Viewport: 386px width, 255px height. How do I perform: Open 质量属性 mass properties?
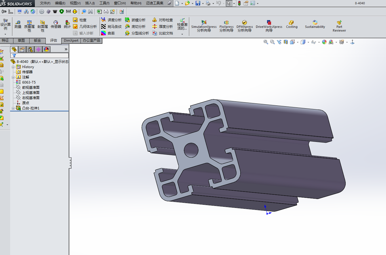29,26
